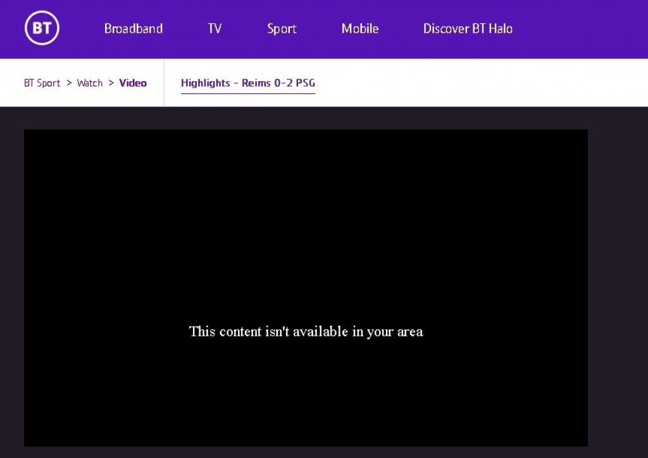Click the dark strip above the video player
The height and width of the screenshot is (458, 648).
click(306, 118)
